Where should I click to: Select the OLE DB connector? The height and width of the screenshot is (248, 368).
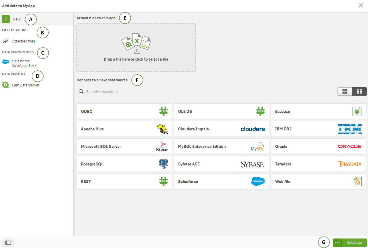tap(221, 111)
